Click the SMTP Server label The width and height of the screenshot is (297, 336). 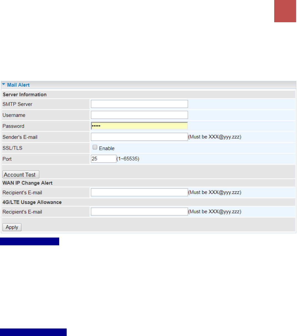[18, 104]
